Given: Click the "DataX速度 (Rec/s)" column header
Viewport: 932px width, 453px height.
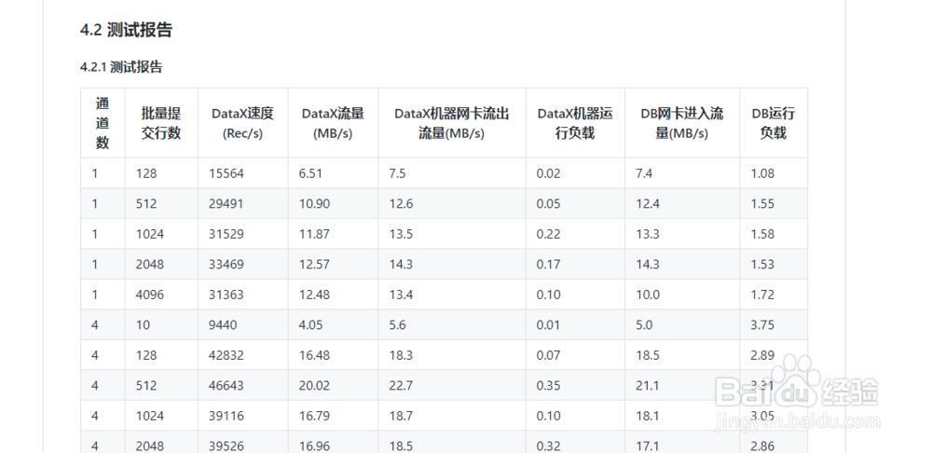Looking at the screenshot, I should pos(242,123).
